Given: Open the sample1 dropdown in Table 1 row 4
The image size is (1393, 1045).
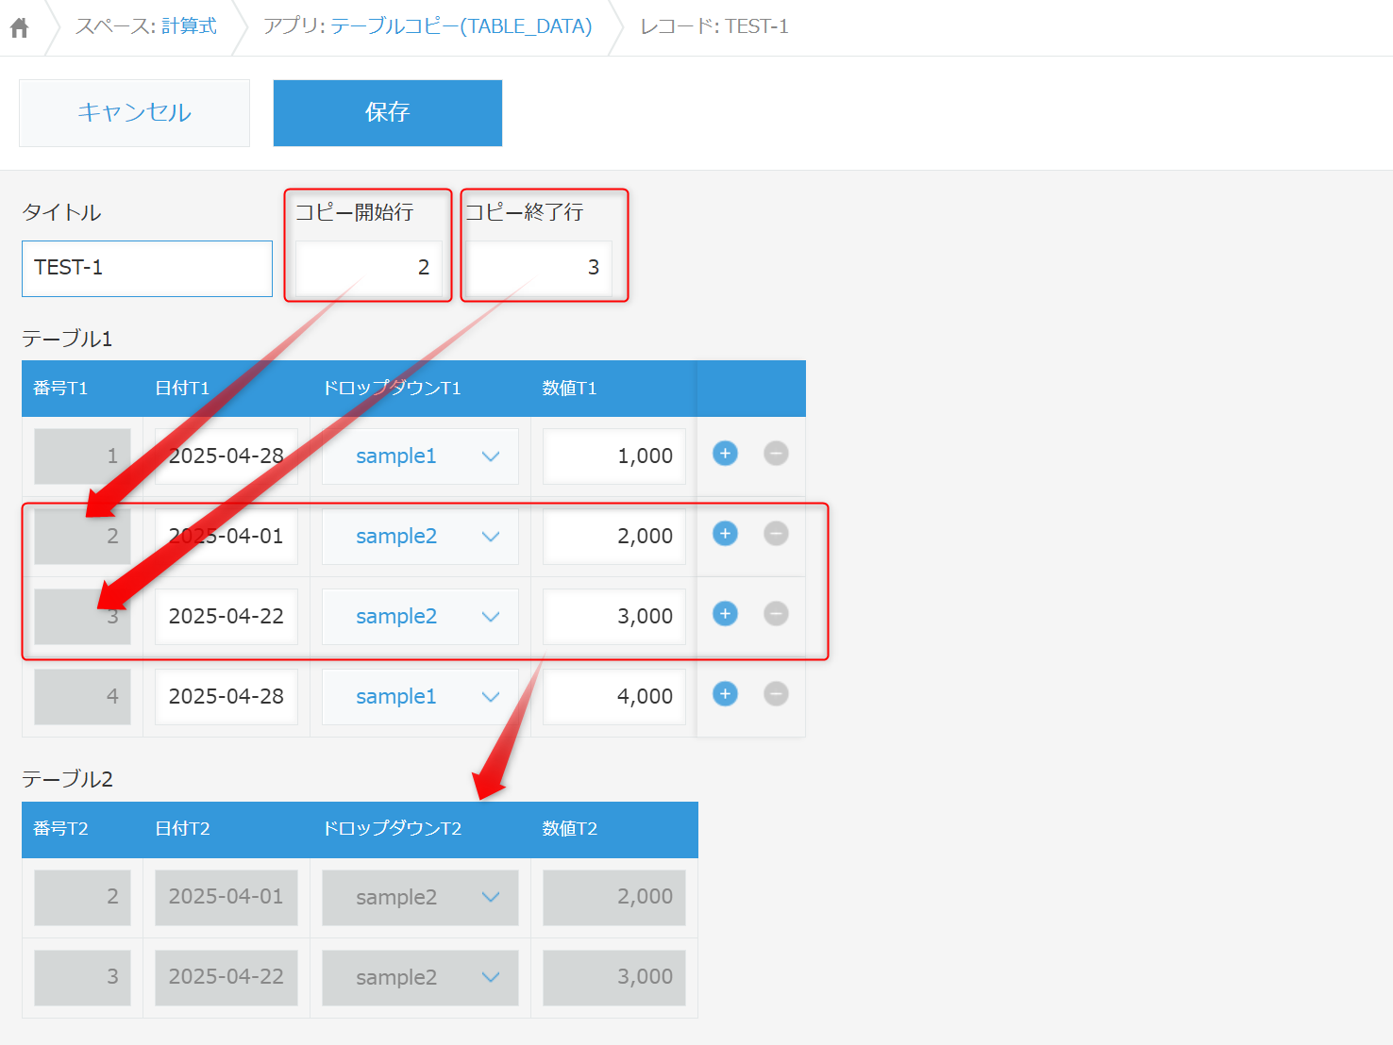Looking at the screenshot, I should [x=420, y=697].
